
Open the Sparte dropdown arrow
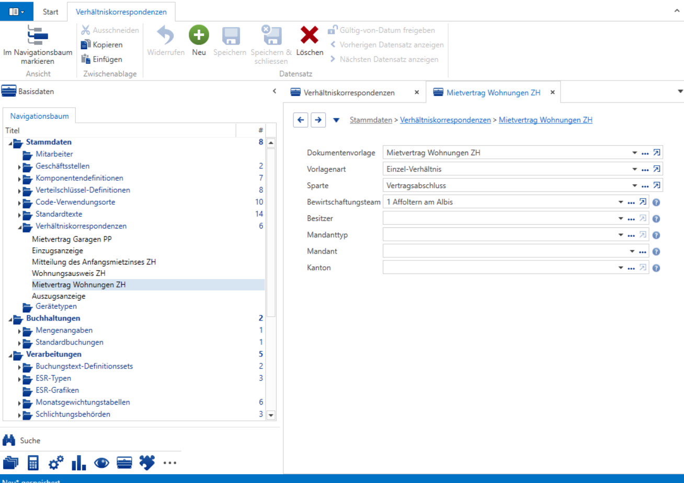(634, 186)
